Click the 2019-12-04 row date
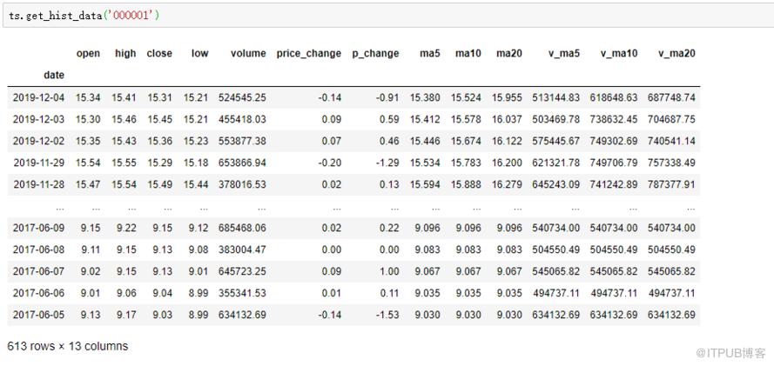Viewport: 774px width, 366px height. coord(38,97)
